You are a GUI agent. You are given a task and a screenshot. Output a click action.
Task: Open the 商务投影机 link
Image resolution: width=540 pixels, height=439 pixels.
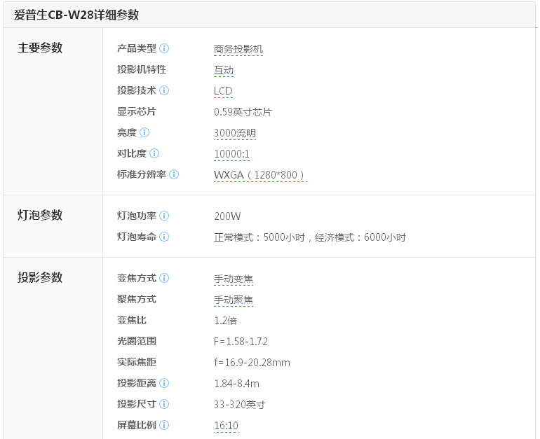[238, 50]
